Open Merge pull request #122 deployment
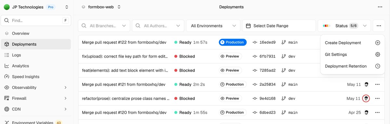The width and height of the screenshot is (390, 124). tap(124, 42)
